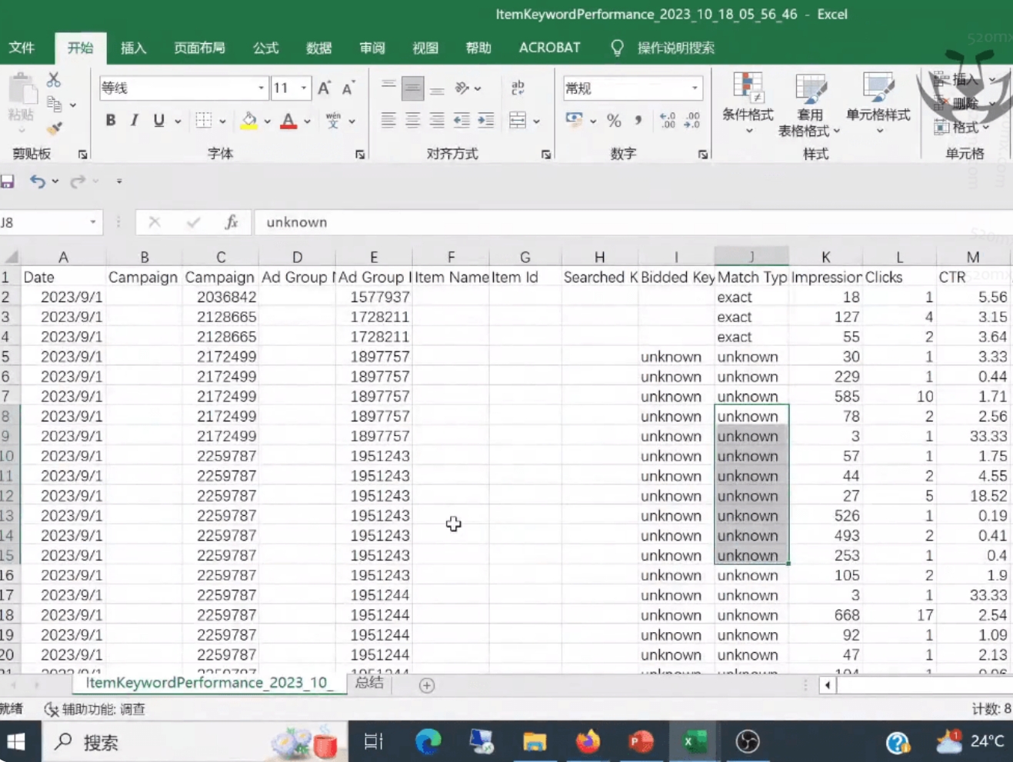Click the Merge and Center cells icon
The image size is (1013, 762).
(518, 121)
